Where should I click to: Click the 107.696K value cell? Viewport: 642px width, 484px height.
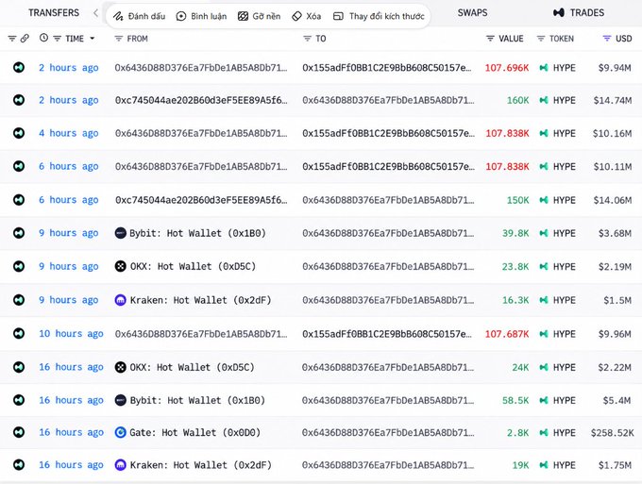(x=507, y=68)
